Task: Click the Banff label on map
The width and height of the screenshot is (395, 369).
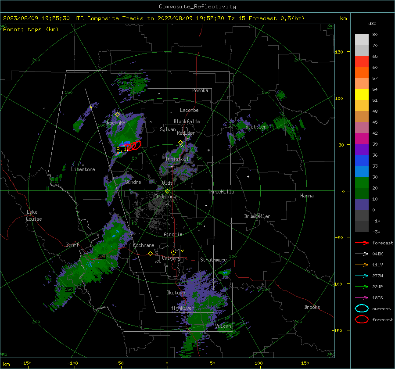Action: pyautogui.click(x=72, y=244)
